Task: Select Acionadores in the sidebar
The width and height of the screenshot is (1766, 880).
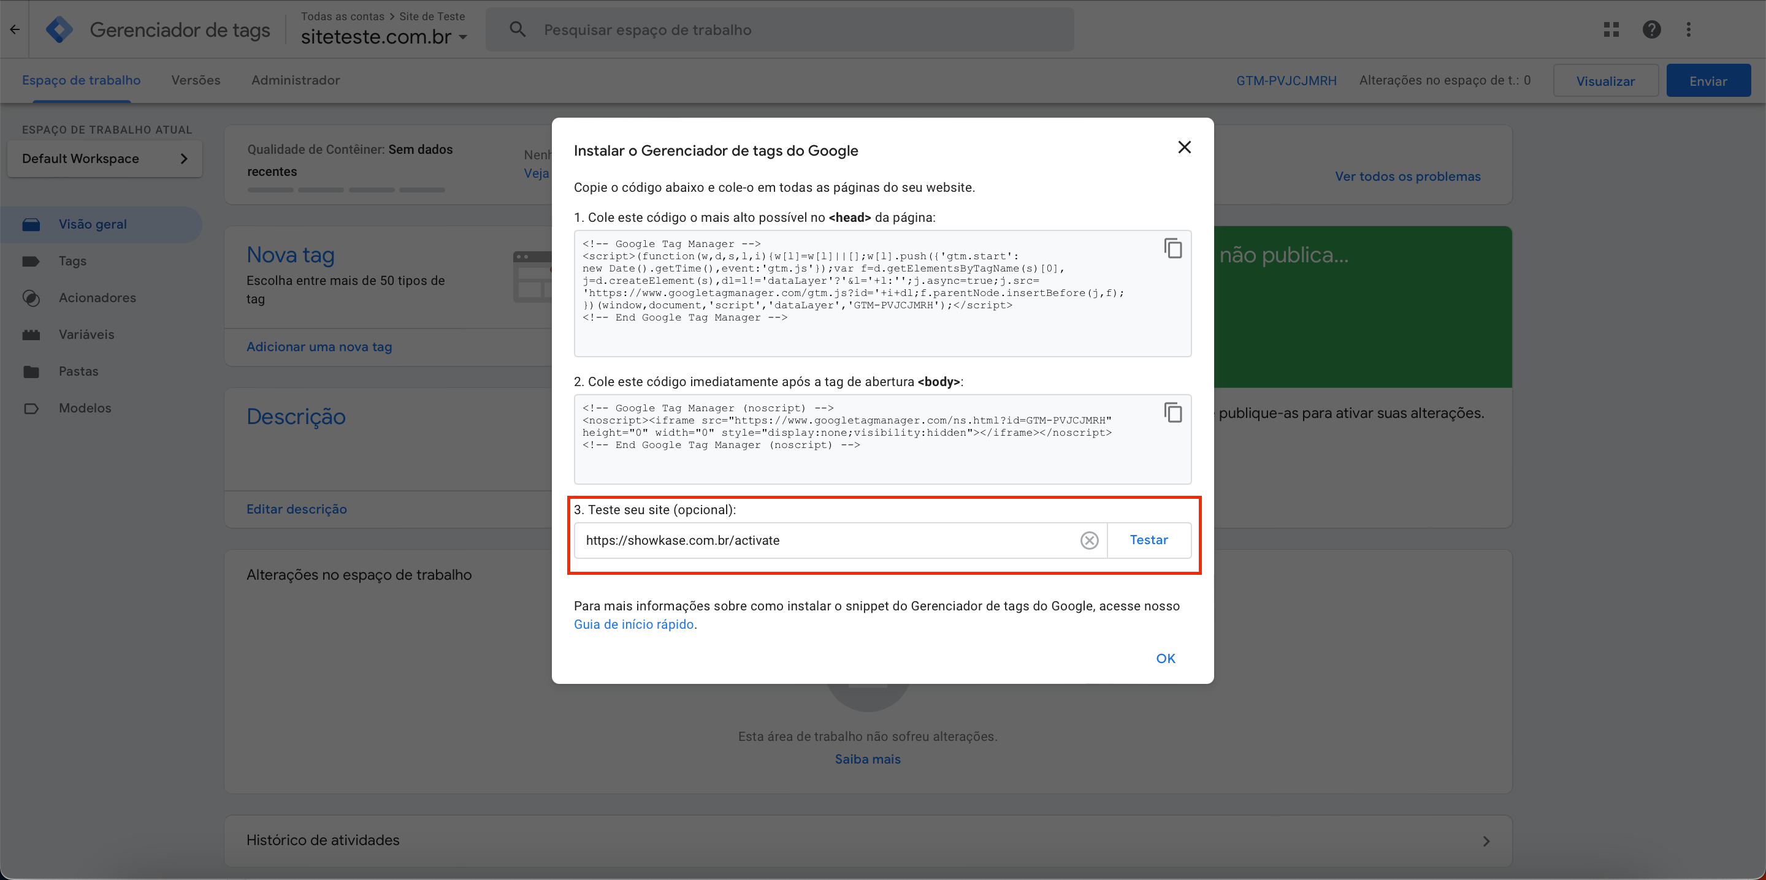Action: coord(97,297)
